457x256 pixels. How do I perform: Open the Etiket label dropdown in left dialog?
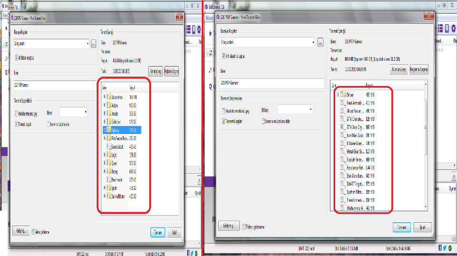tap(85, 112)
